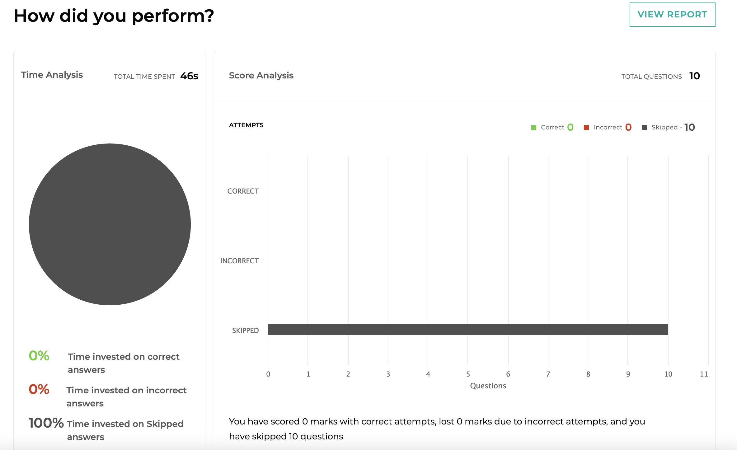Click the SKIPPED axis label

[x=245, y=330]
